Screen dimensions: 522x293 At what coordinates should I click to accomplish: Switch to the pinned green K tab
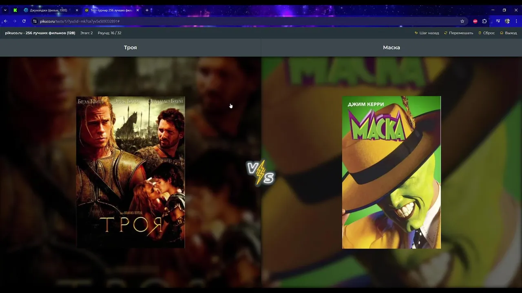[15, 10]
